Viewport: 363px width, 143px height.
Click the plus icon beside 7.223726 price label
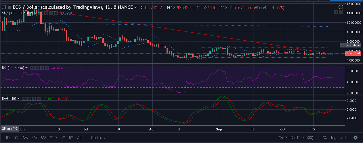pos(342,45)
